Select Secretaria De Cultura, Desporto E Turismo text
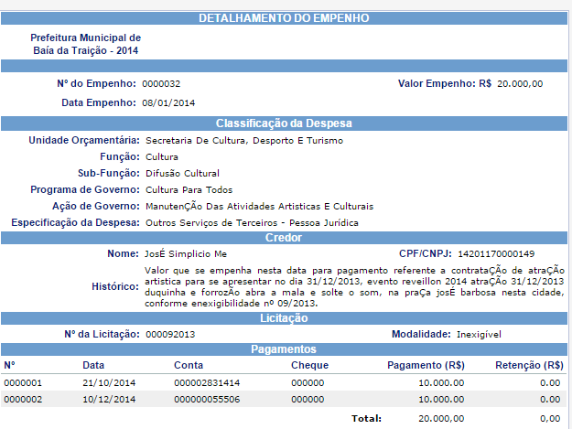This screenshot has height=429, width=572. (x=243, y=140)
